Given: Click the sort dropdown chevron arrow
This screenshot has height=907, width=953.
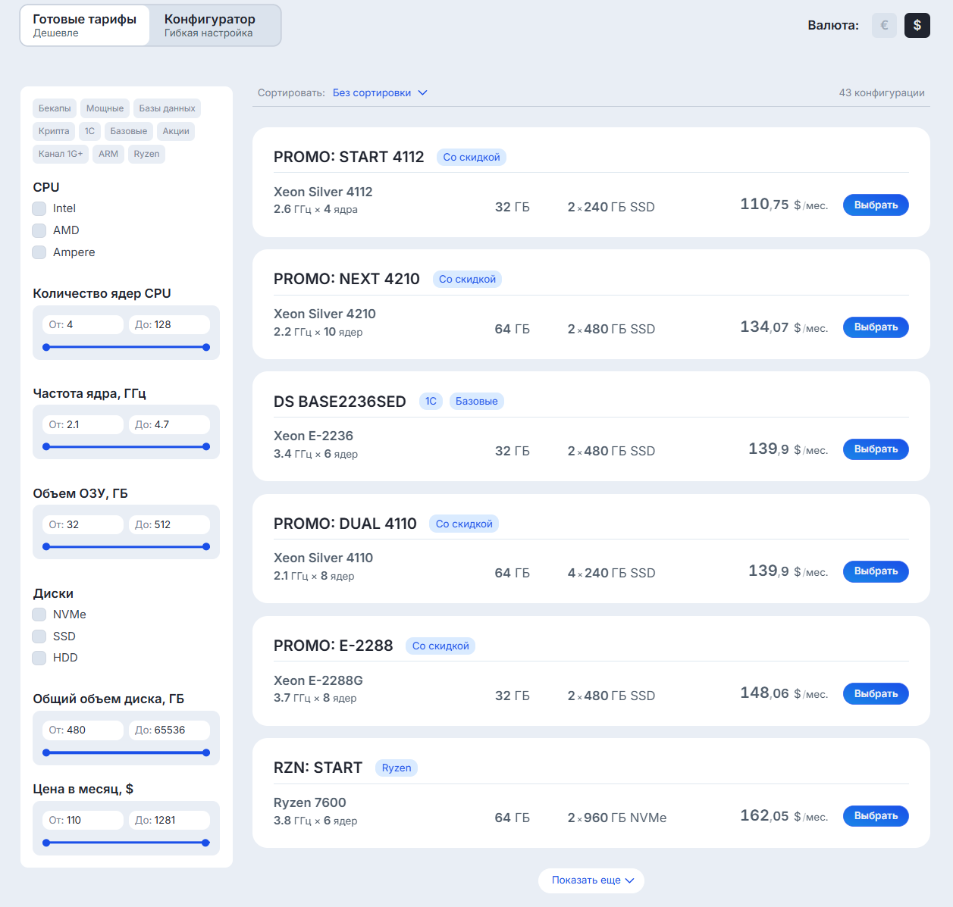Looking at the screenshot, I should point(423,93).
